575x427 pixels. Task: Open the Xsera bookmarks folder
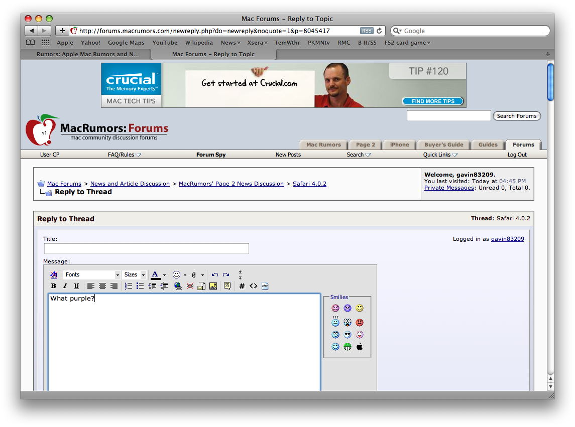257,43
